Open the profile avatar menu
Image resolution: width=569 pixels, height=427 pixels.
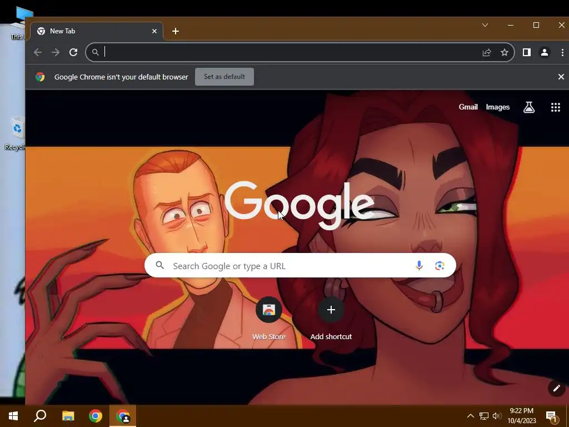click(545, 53)
